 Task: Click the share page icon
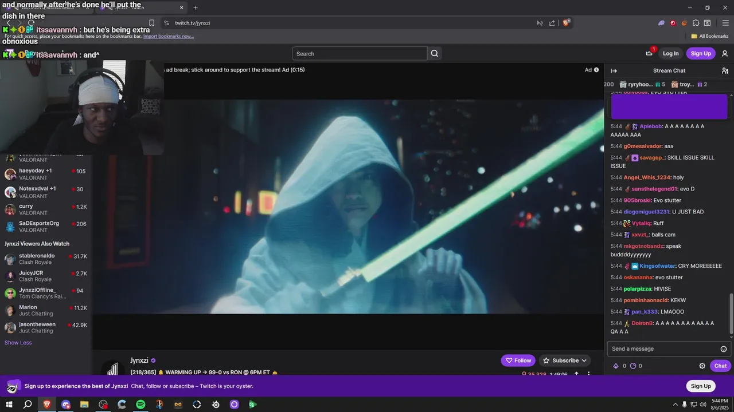(552, 23)
